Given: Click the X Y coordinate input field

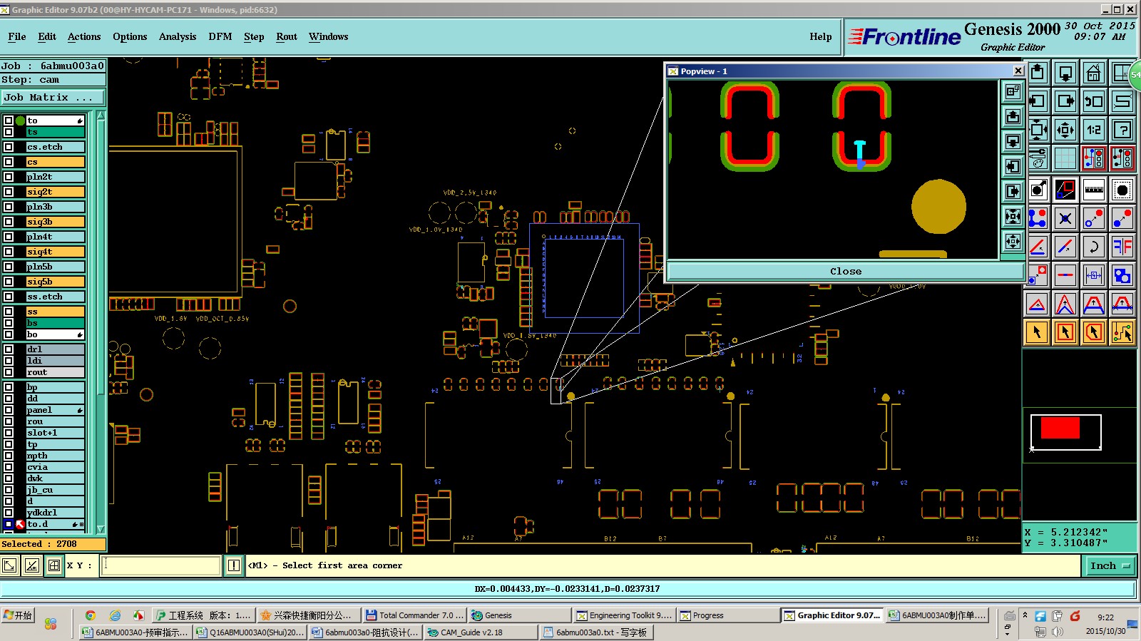Looking at the screenshot, I should [x=160, y=566].
